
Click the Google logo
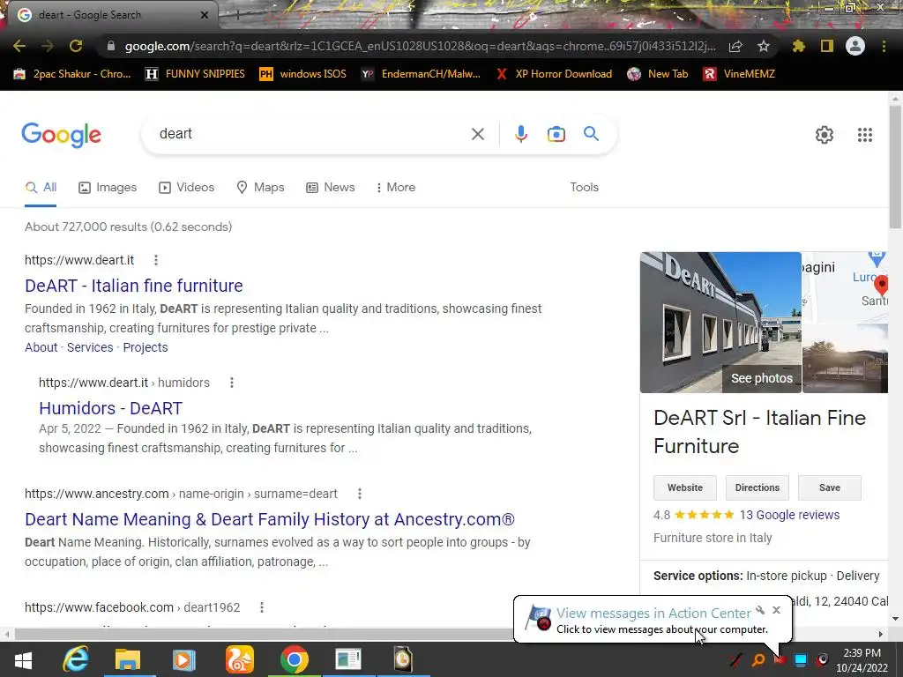coord(61,135)
